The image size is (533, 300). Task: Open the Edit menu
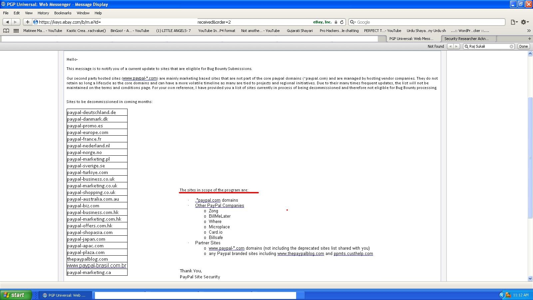coord(17,13)
